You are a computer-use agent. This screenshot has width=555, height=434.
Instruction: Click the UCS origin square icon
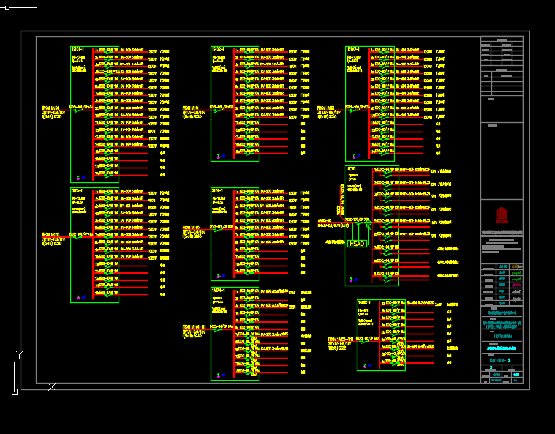pyautogui.click(x=15, y=392)
